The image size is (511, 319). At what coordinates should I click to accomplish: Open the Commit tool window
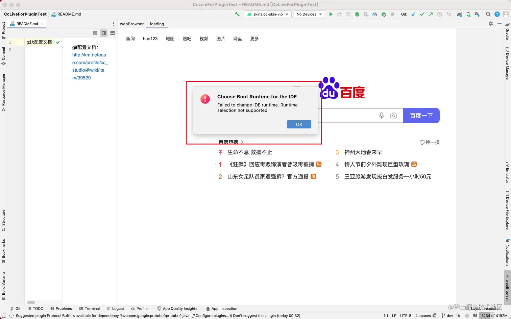(x=3, y=55)
